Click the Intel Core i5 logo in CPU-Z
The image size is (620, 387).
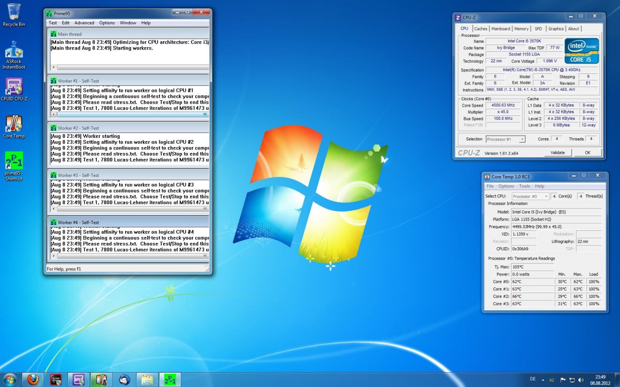point(582,51)
